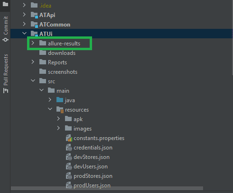
Task: Click the Reports folder icon
Action: [43, 62]
